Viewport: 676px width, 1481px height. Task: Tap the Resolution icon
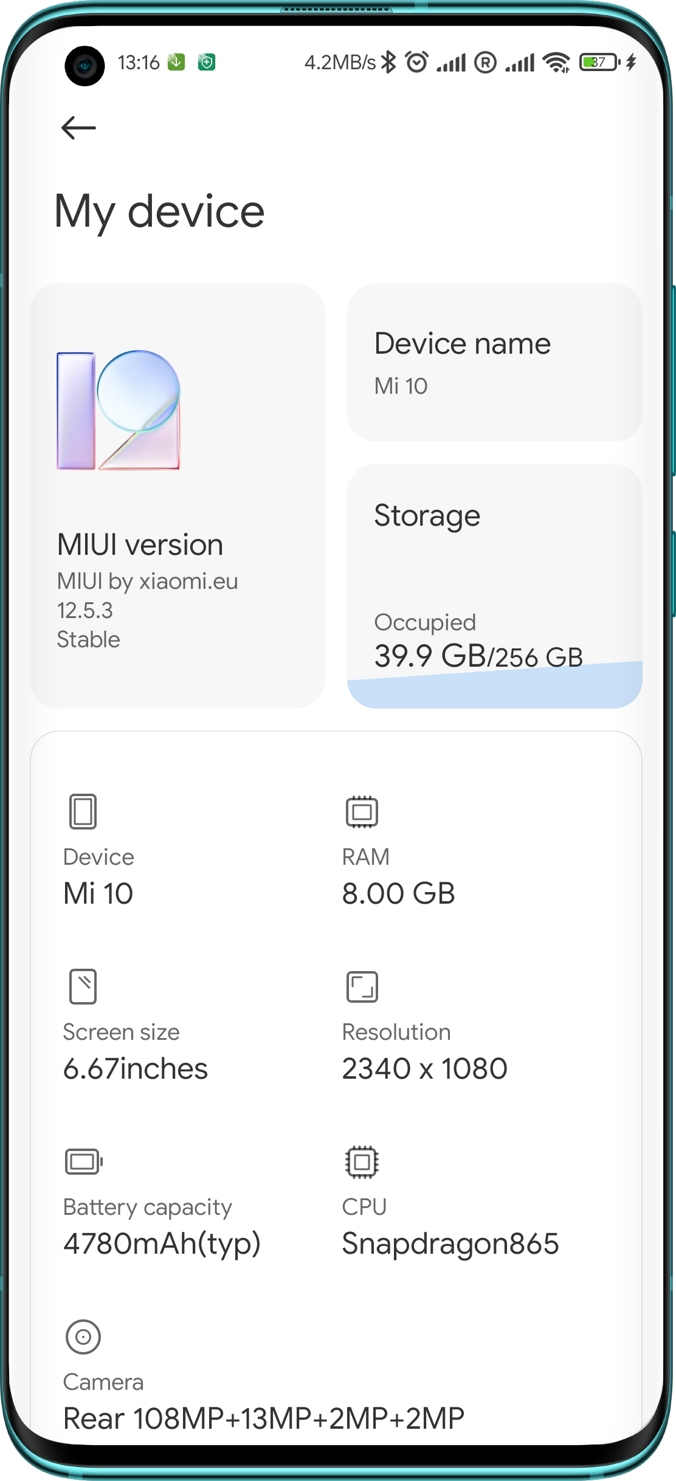coord(362,986)
